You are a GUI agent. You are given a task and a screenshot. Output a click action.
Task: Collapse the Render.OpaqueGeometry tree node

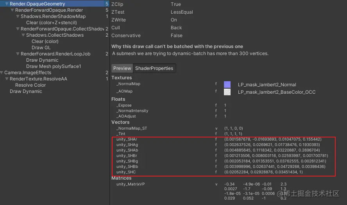click(x=7, y=4)
